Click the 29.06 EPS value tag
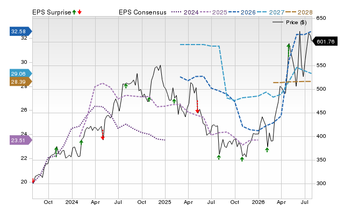 [x=20, y=74]
